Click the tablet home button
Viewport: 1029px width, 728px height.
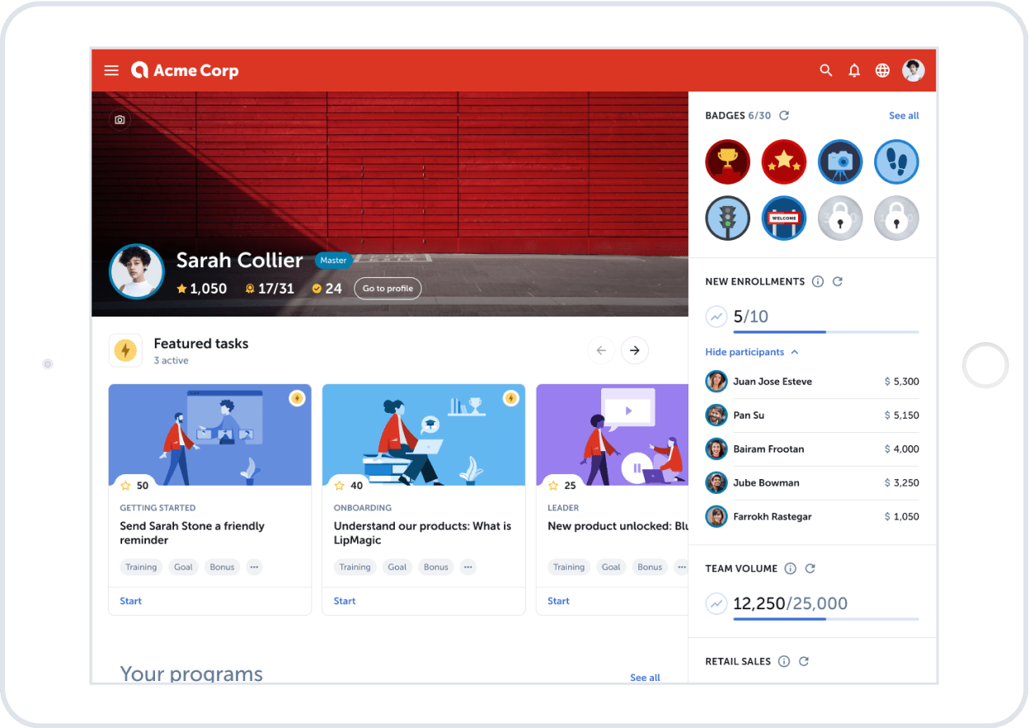pyautogui.click(x=985, y=365)
